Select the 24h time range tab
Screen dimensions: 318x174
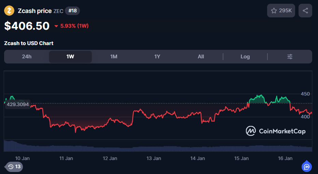point(27,57)
